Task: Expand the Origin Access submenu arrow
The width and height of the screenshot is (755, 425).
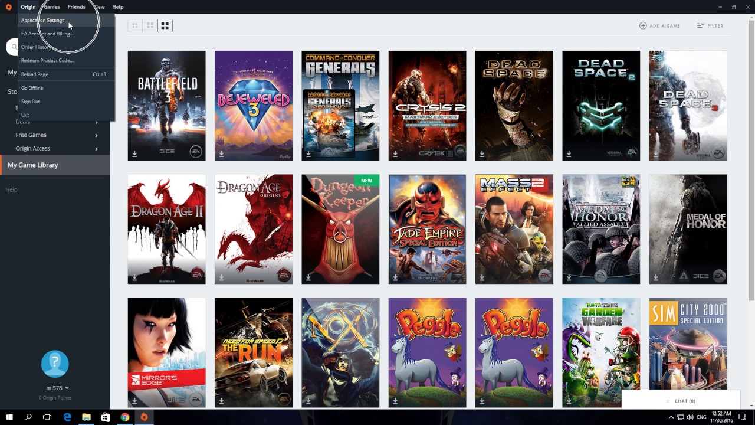Action: pos(96,149)
